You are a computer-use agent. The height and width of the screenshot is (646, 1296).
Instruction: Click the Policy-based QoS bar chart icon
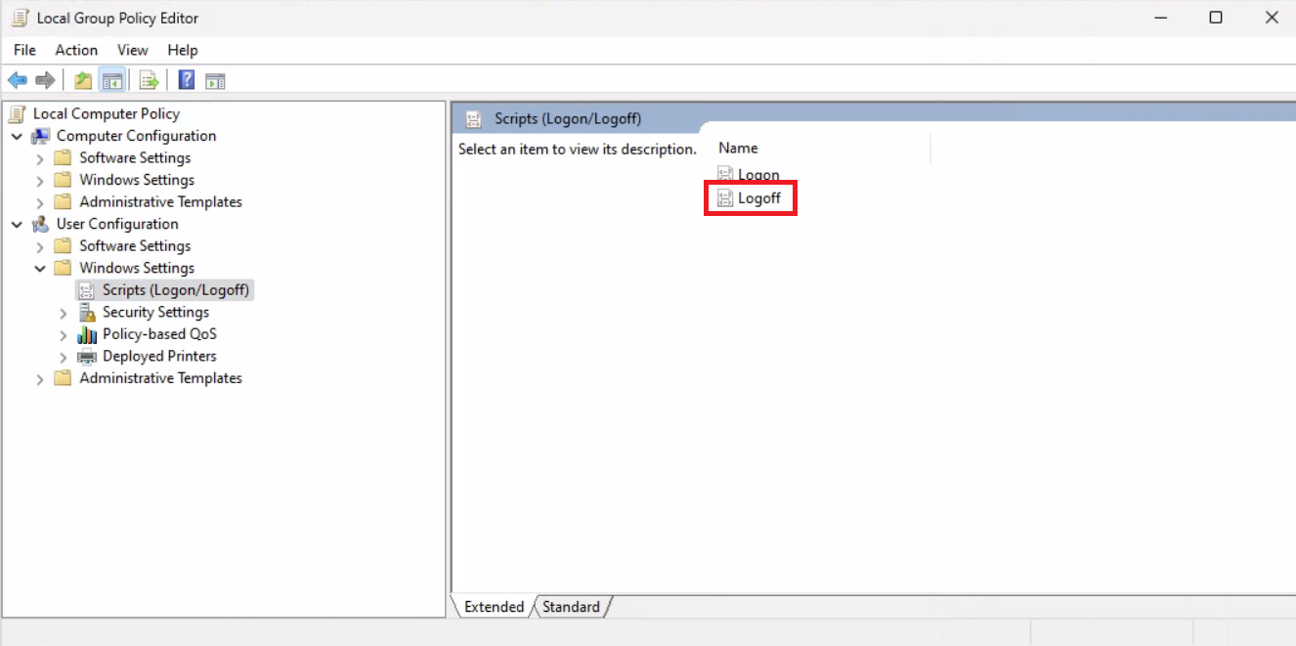87,334
